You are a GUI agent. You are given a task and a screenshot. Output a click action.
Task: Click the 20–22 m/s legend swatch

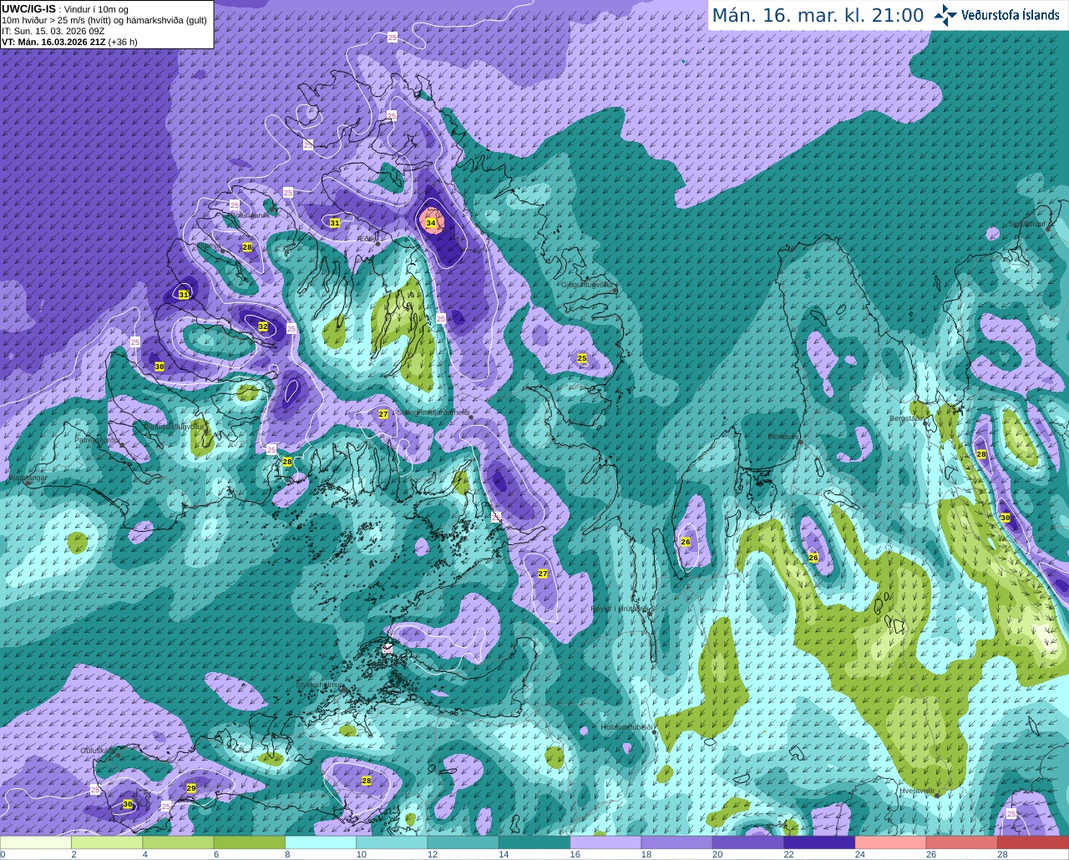coord(748,842)
